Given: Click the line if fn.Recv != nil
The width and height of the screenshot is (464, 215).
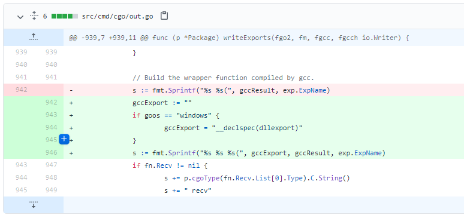Looking at the screenshot, I should 170,165.
